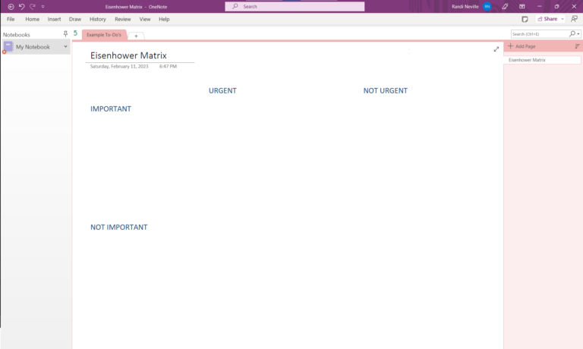Viewport: 583px width, 349px height.
Task: Click the Add Page button
Action: pos(524,46)
